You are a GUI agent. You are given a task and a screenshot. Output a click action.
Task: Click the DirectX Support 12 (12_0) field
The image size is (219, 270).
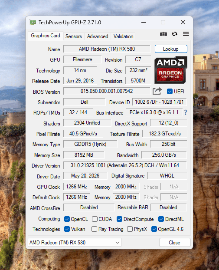click(x=168, y=123)
